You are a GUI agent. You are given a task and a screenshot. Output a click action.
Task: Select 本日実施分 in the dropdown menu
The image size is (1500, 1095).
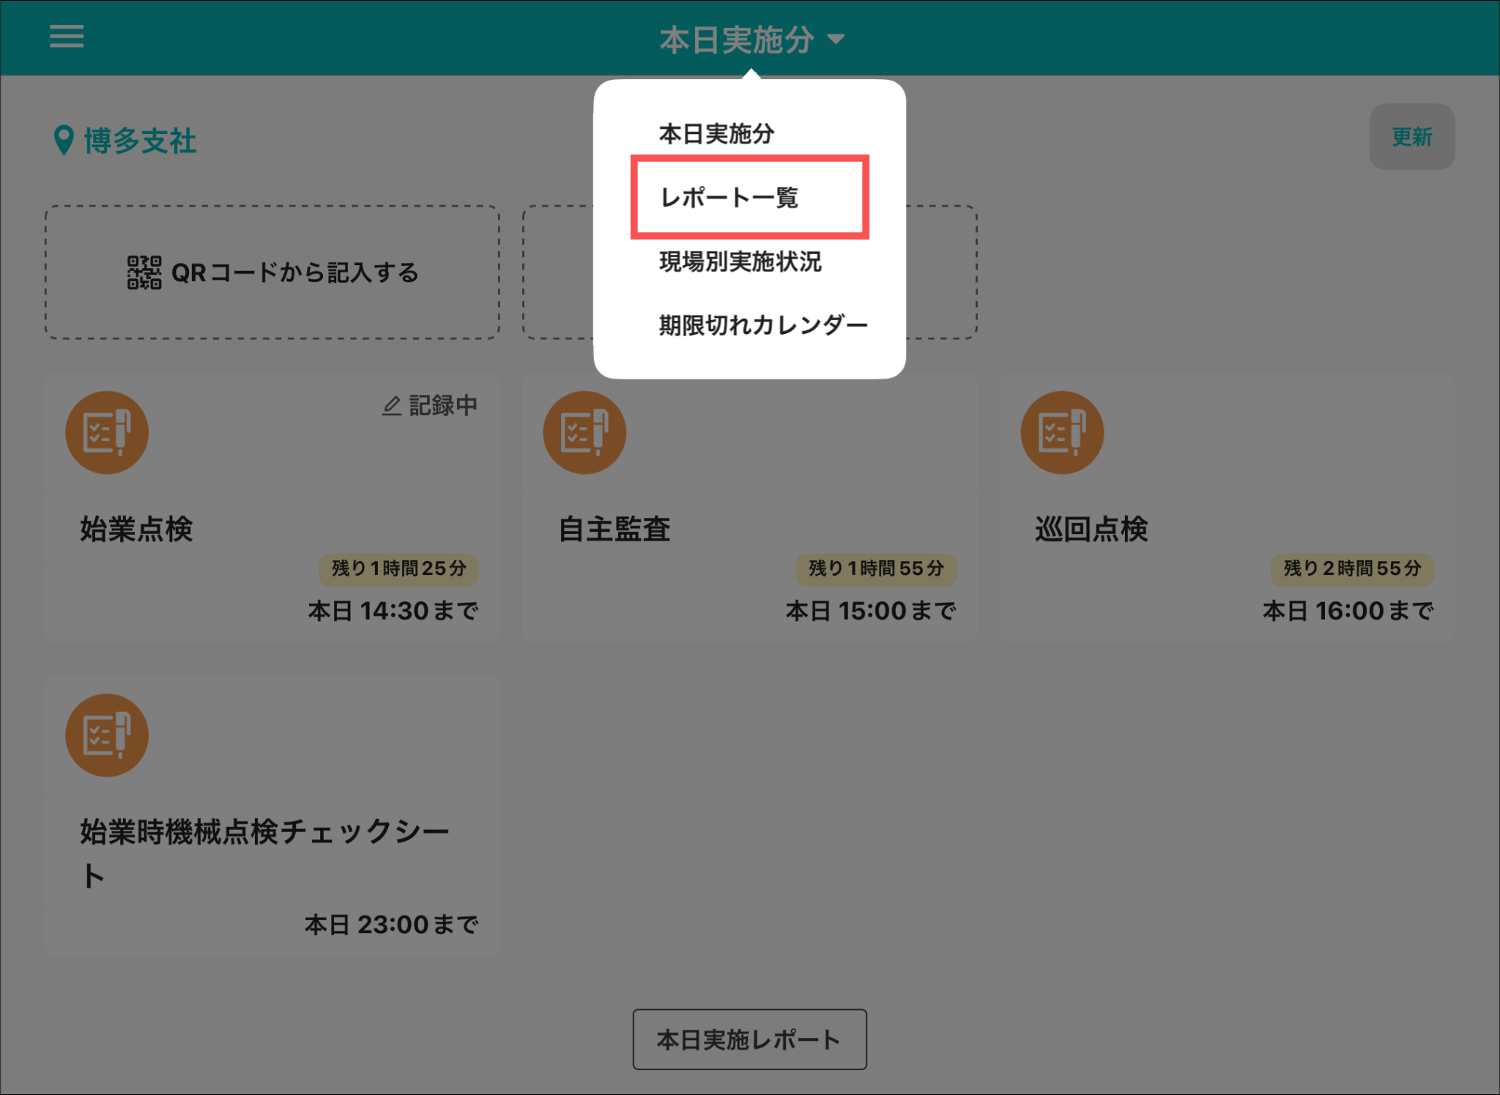click(716, 134)
